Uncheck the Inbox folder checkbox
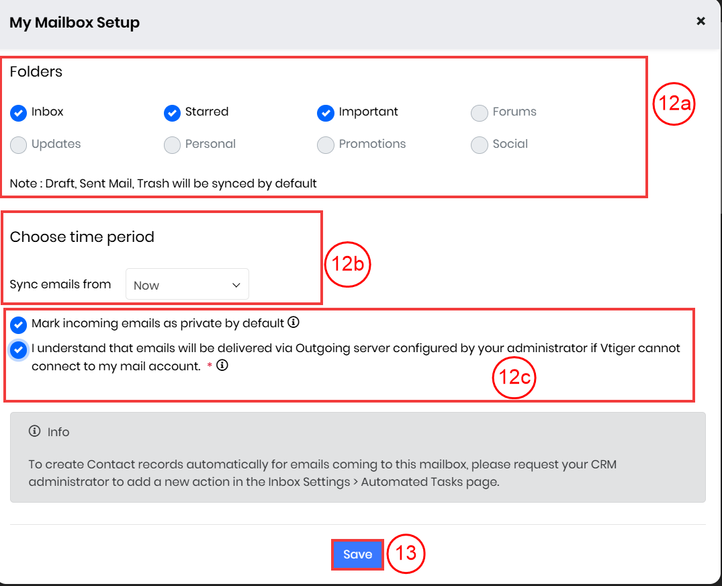The height and width of the screenshot is (586, 722). click(19, 113)
